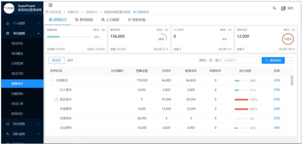Image resolution: width=302 pixels, height=144 pixels.
Task: Click the 团队视图 people icon
Action: tap(8, 134)
